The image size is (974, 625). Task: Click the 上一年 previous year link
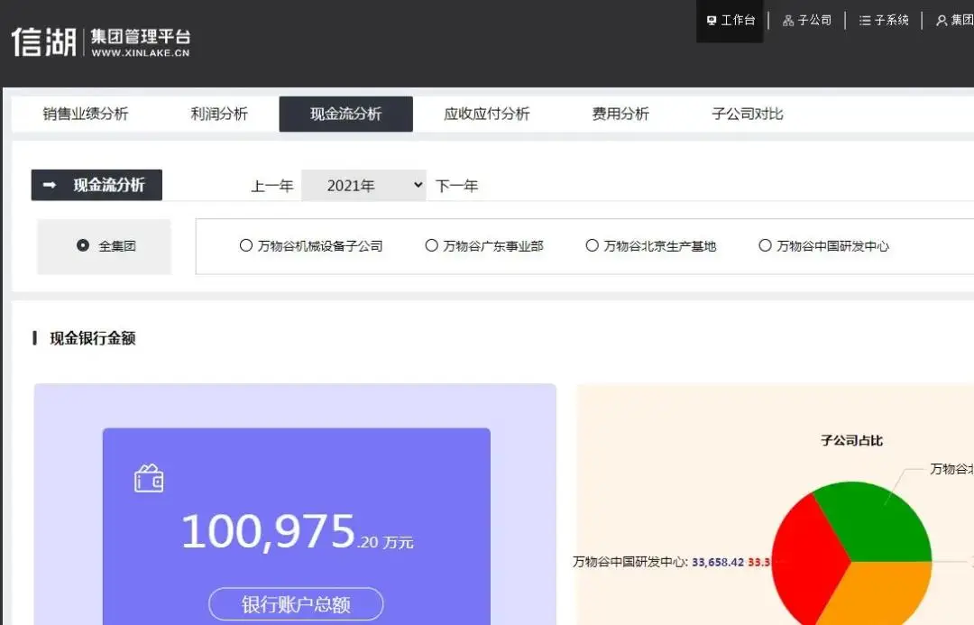tap(272, 185)
